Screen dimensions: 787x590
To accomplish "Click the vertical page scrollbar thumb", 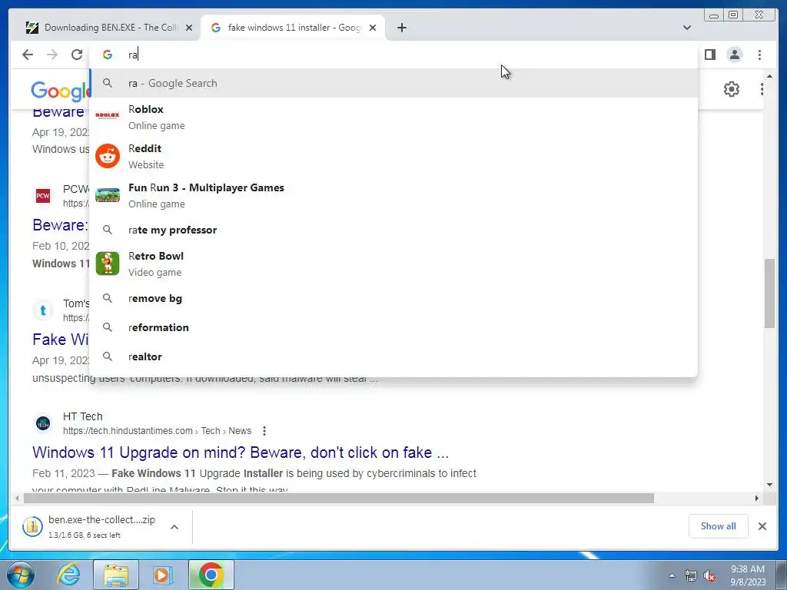I will (x=769, y=293).
